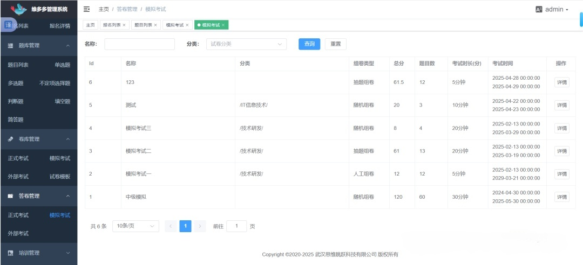Switch to the 题目列表 tab
583x265 pixels.
click(143, 25)
